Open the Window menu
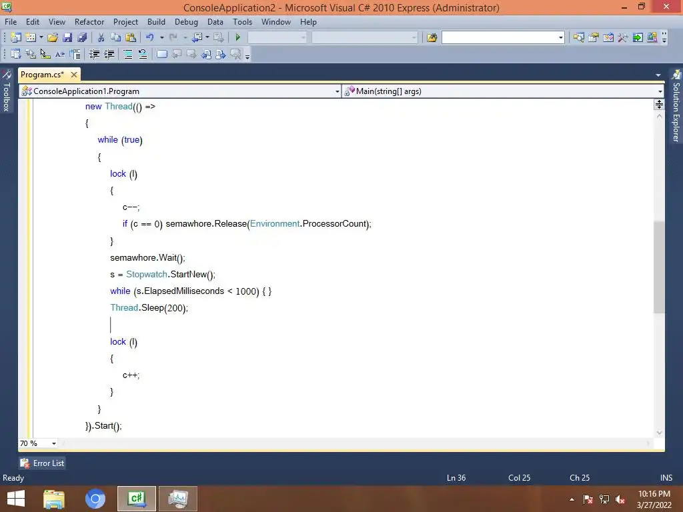This screenshot has height=512, width=683. 275,22
